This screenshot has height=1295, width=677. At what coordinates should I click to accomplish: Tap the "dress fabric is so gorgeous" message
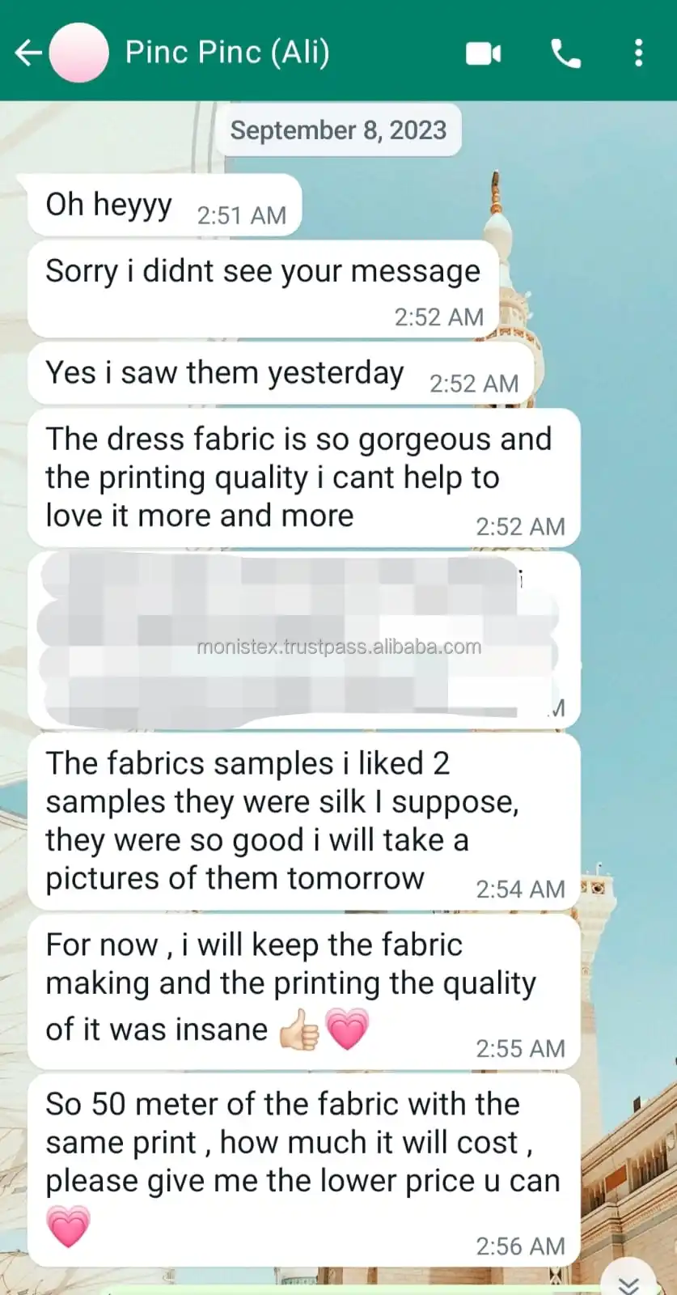(304, 478)
